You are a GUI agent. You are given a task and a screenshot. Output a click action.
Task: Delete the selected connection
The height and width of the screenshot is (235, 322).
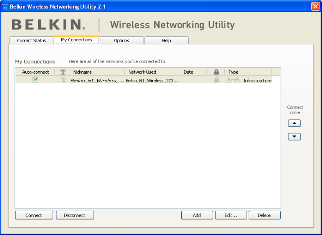(x=264, y=215)
